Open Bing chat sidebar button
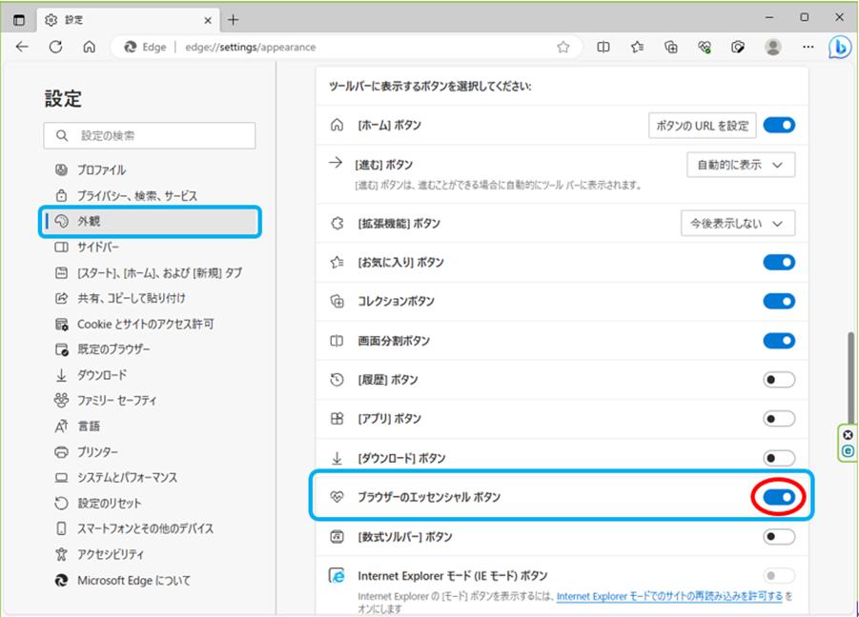Screen dimensions: 859x617 [x=840, y=47]
